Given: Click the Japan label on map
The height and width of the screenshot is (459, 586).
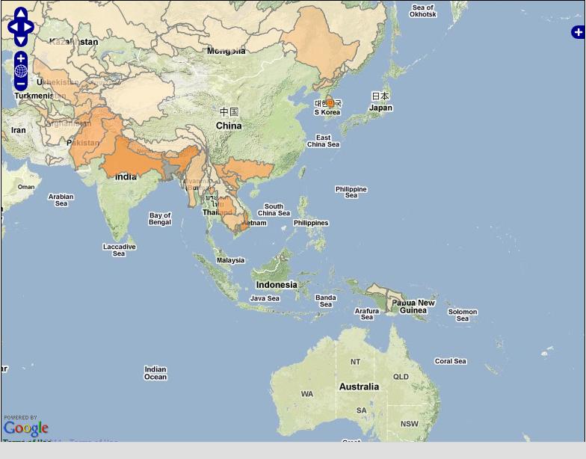Looking at the screenshot, I should click(380, 108).
